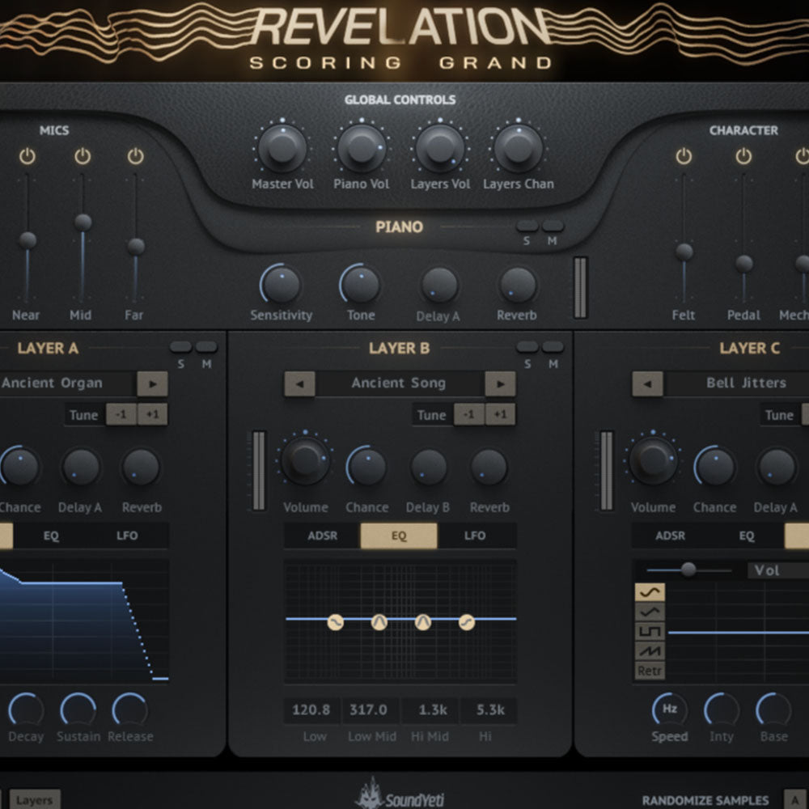Screen dimensions: 809x809
Task: Click the Mid mic volume fader
Action: 83,222
